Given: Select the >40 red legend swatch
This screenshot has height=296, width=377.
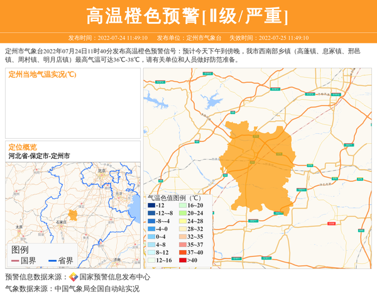Looking at the screenshot, I should [183, 260].
